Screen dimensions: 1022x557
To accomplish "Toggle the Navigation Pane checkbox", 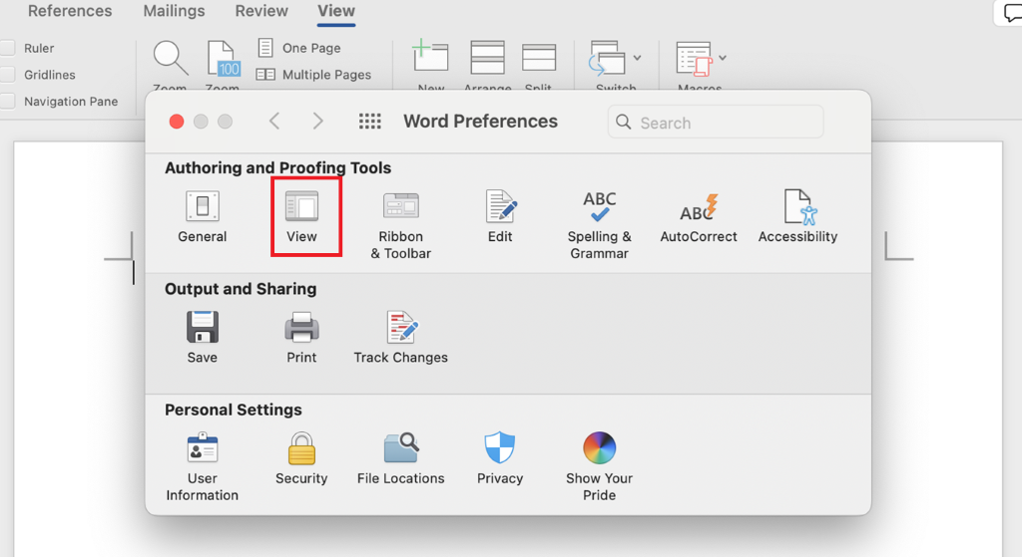I will 7,102.
